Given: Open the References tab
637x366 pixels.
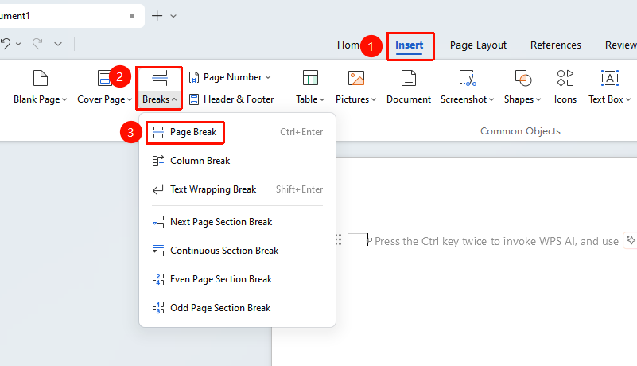Looking at the screenshot, I should (x=555, y=45).
